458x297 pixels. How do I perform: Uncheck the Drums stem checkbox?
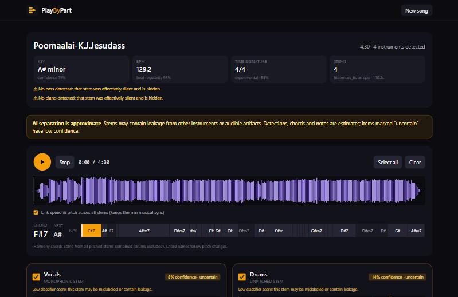[x=242, y=277]
